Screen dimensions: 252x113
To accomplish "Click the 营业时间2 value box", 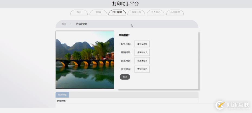I will 142,69.
